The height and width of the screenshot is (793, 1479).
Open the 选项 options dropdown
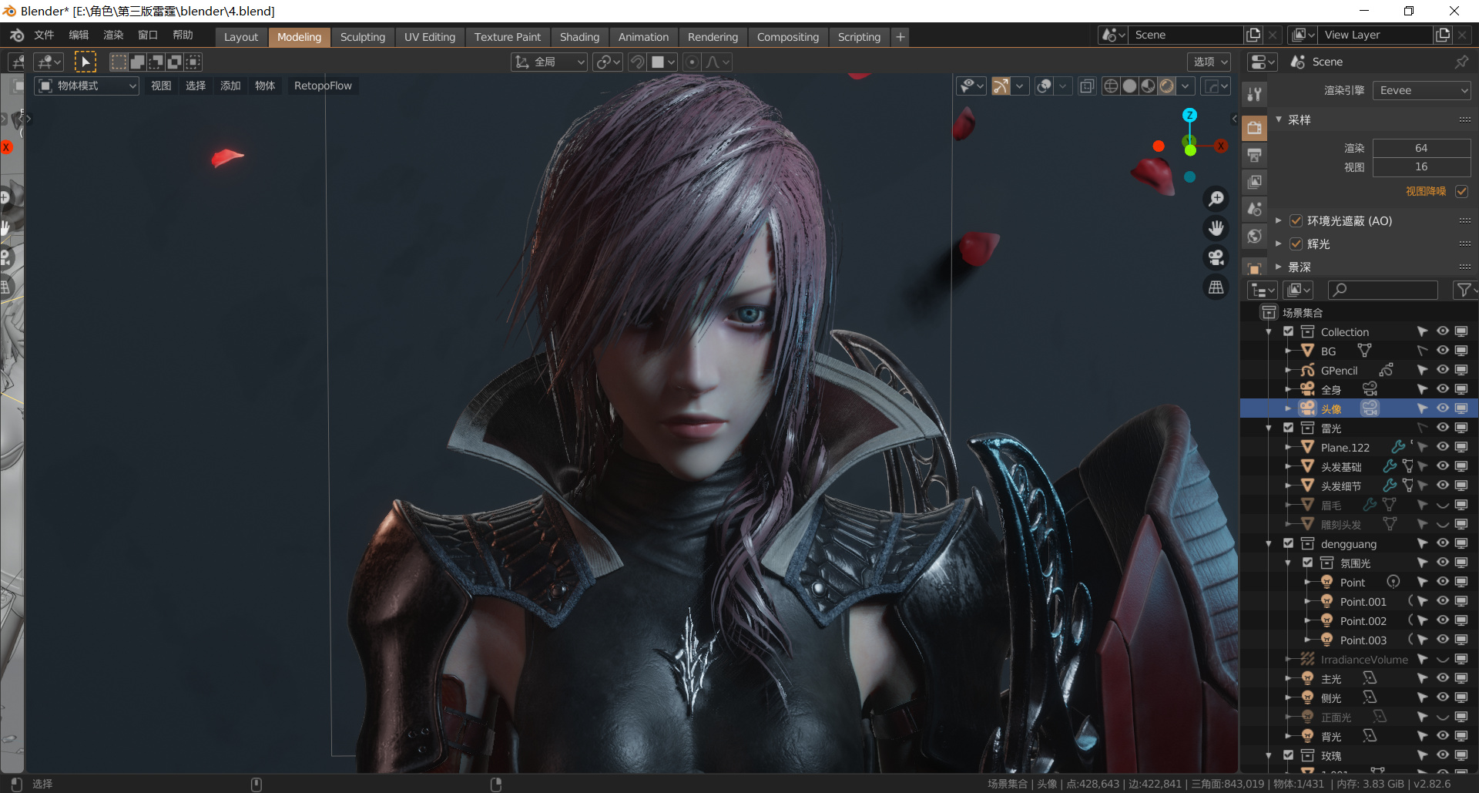pyautogui.click(x=1209, y=62)
